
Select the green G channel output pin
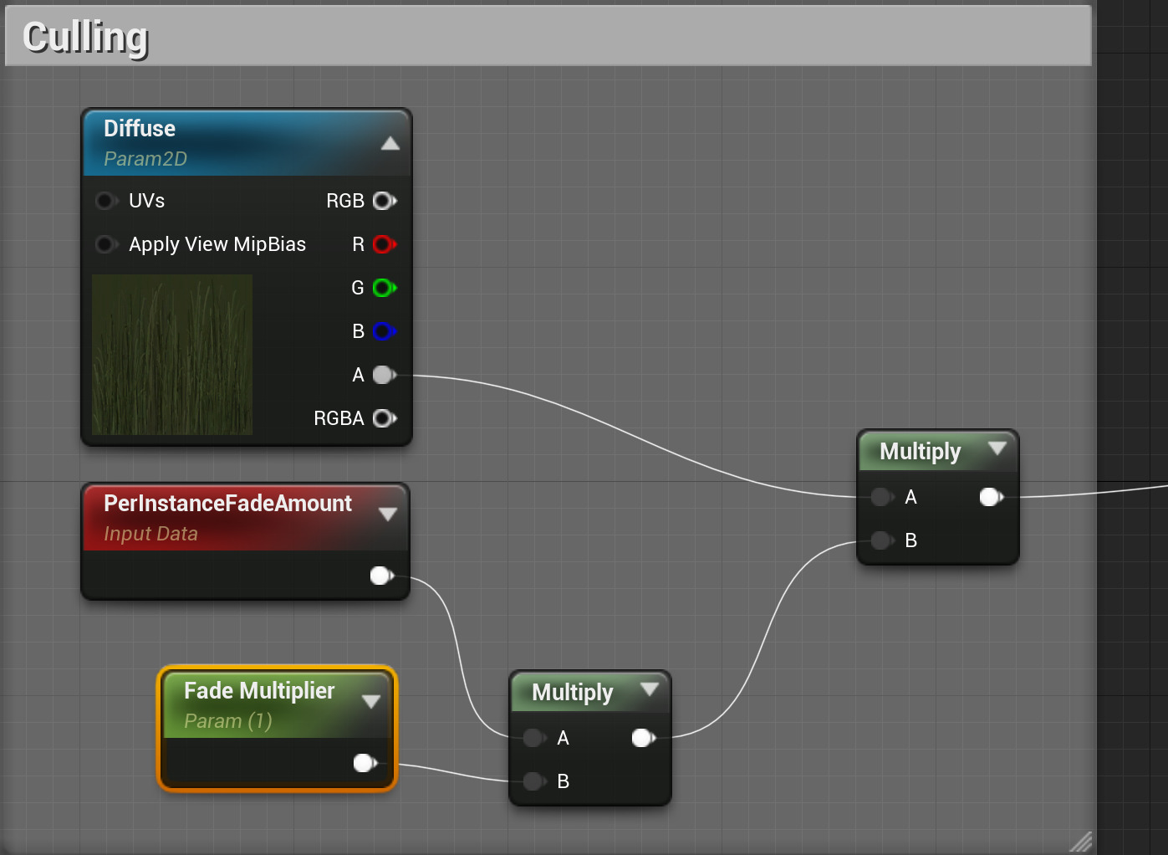[384, 288]
